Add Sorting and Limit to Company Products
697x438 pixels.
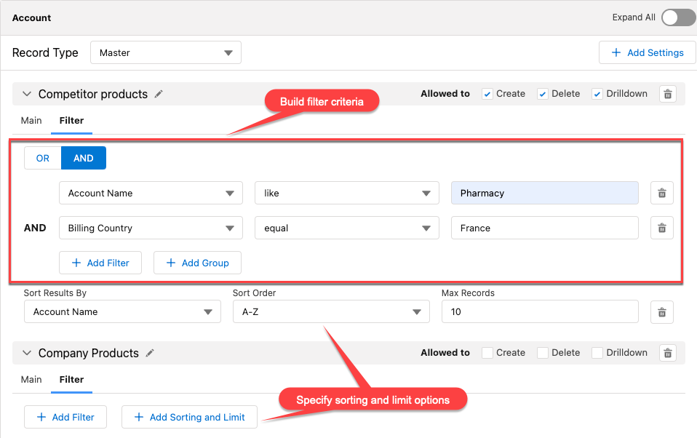[189, 417]
